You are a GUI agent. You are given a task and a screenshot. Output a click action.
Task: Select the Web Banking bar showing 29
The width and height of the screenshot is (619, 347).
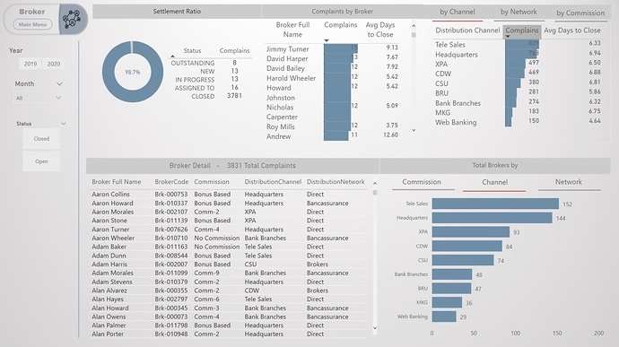[444, 317]
